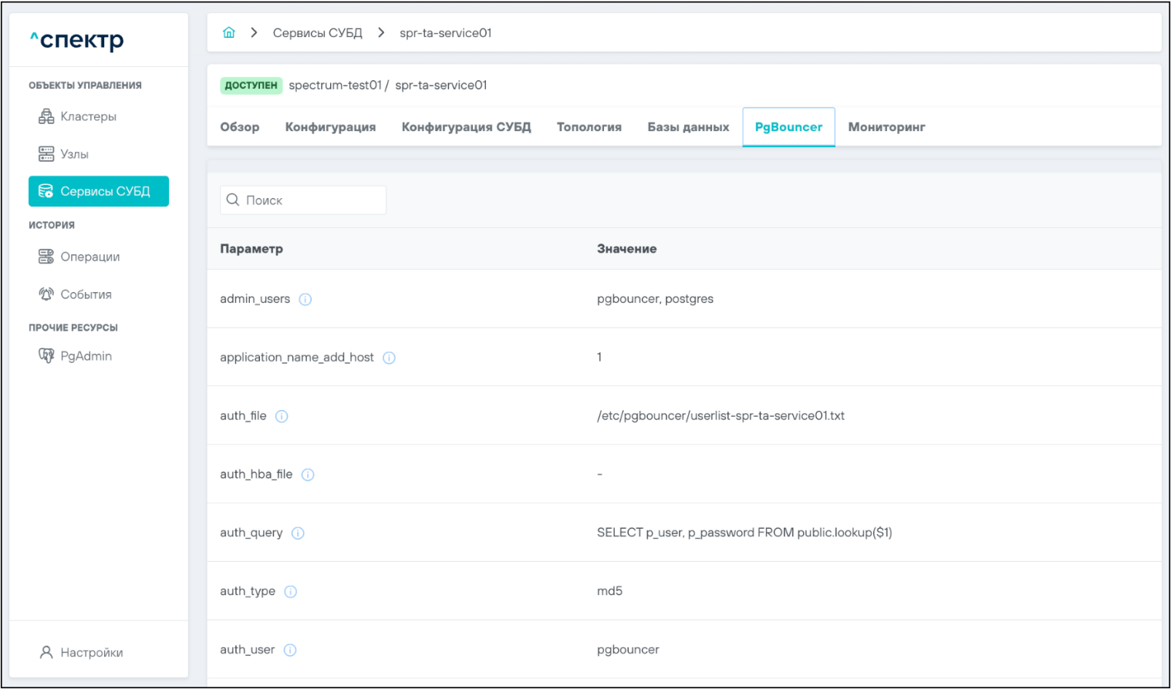
Task: Open the Топология tab
Action: click(x=589, y=127)
